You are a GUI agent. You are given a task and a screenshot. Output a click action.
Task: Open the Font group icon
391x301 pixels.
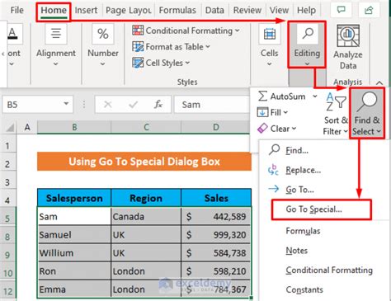[12, 34]
